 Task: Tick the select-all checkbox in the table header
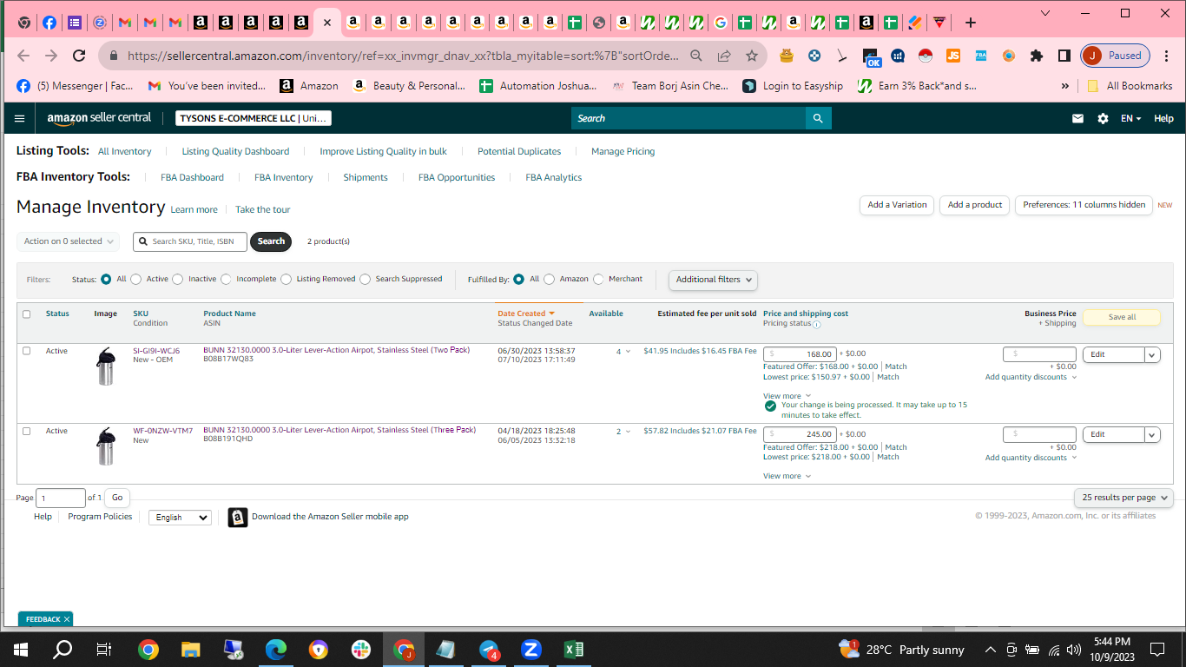click(x=26, y=314)
